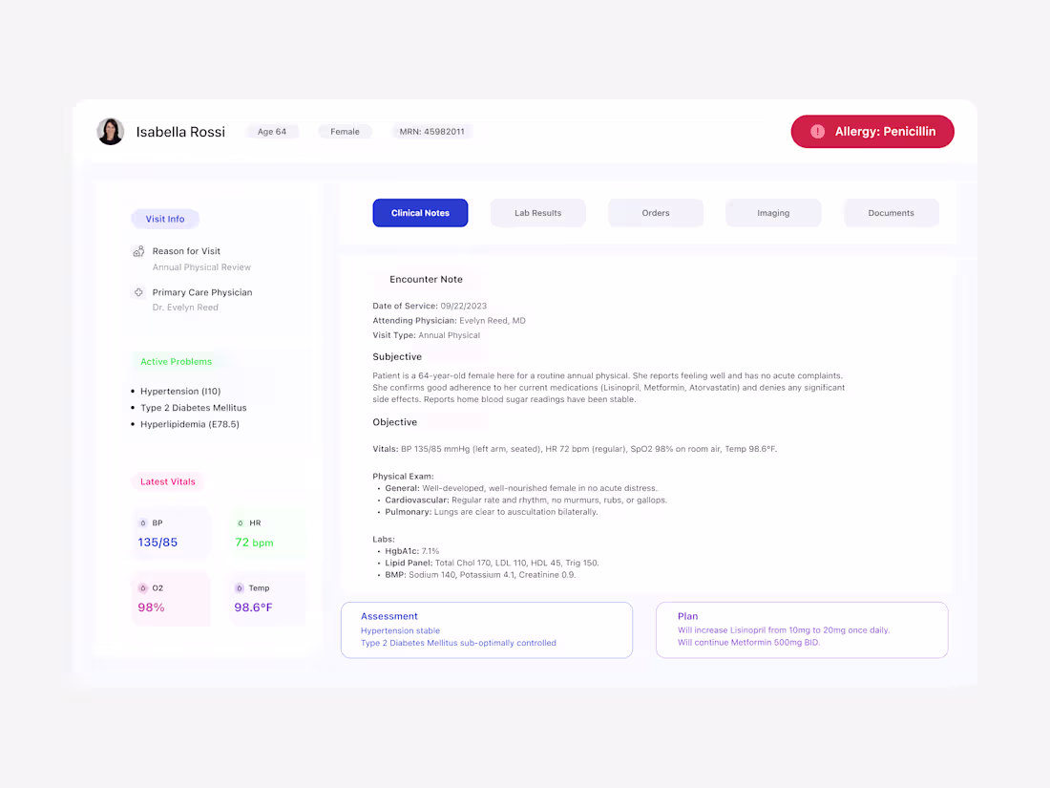Click the Temp vital drop icon

(x=239, y=587)
